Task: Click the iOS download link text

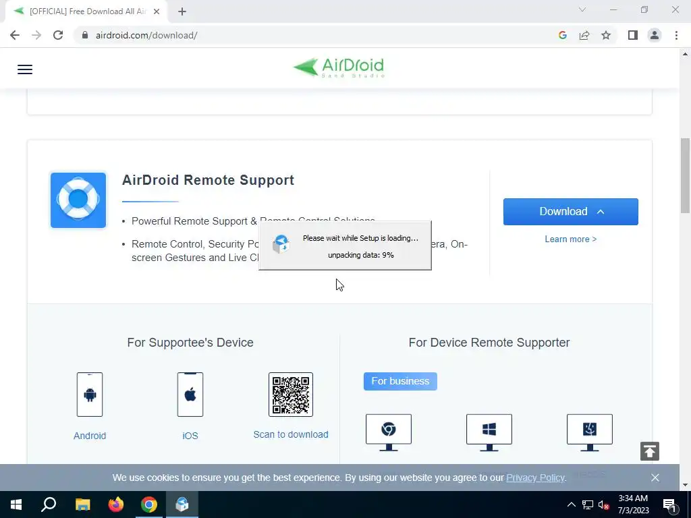Action: (x=190, y=436)
